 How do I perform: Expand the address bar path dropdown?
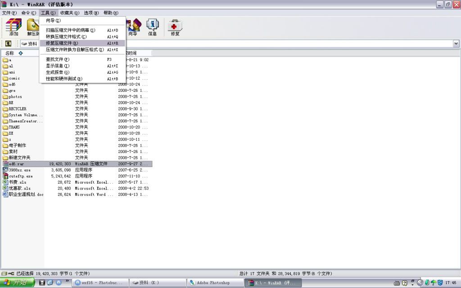456,44
